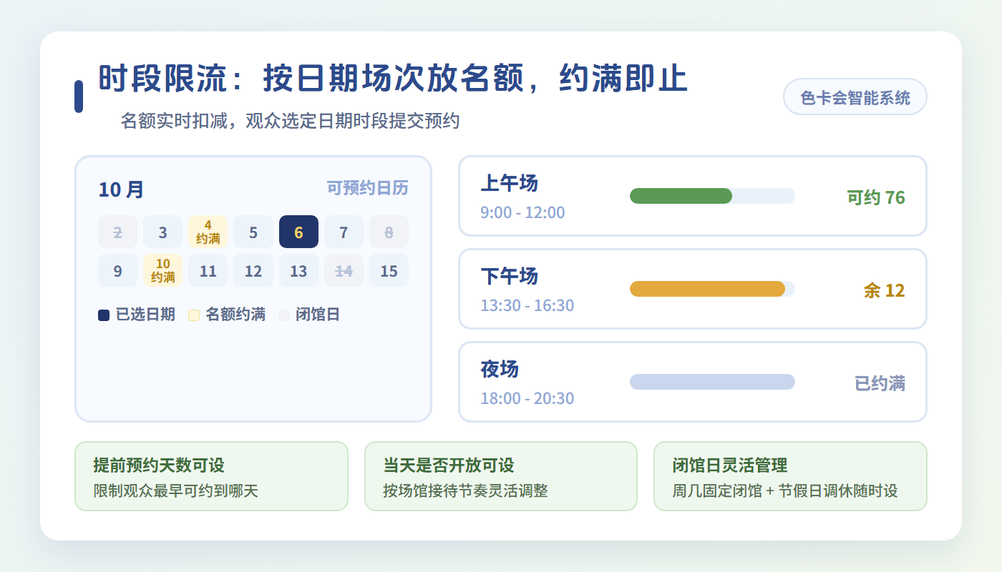The width and height of the screenshot is (1002, 572).
Task: Click the grey 夜场 full progress bar
Action: tap(712, 382)
